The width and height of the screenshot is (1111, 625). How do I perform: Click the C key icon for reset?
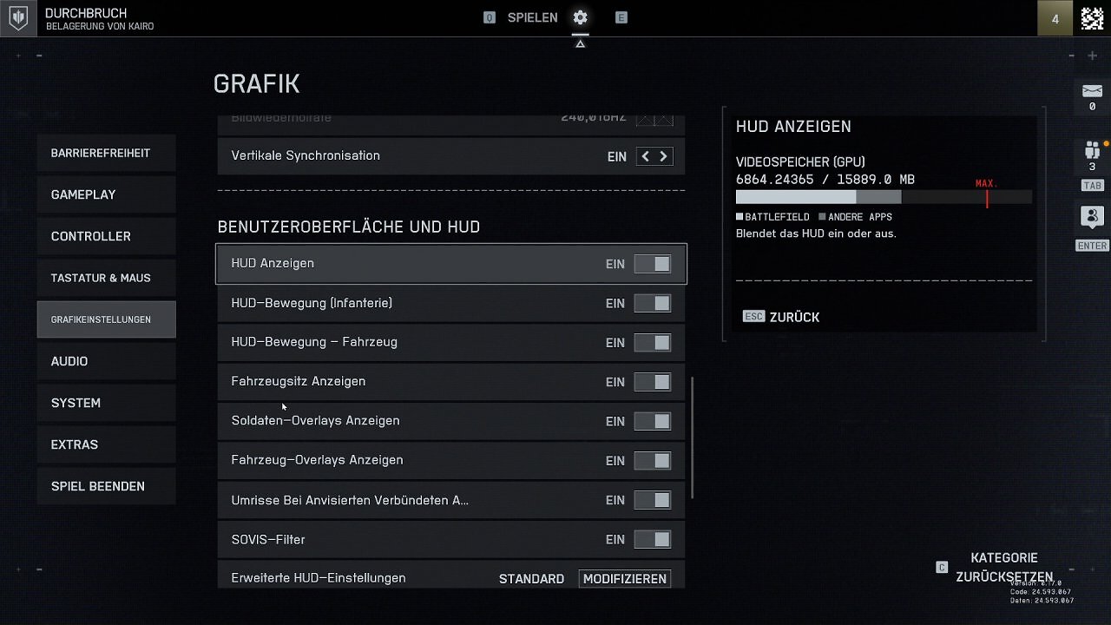coord(942,568)
